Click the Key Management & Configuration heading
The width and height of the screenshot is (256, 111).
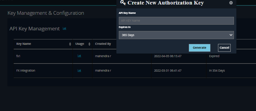[46, 13]
